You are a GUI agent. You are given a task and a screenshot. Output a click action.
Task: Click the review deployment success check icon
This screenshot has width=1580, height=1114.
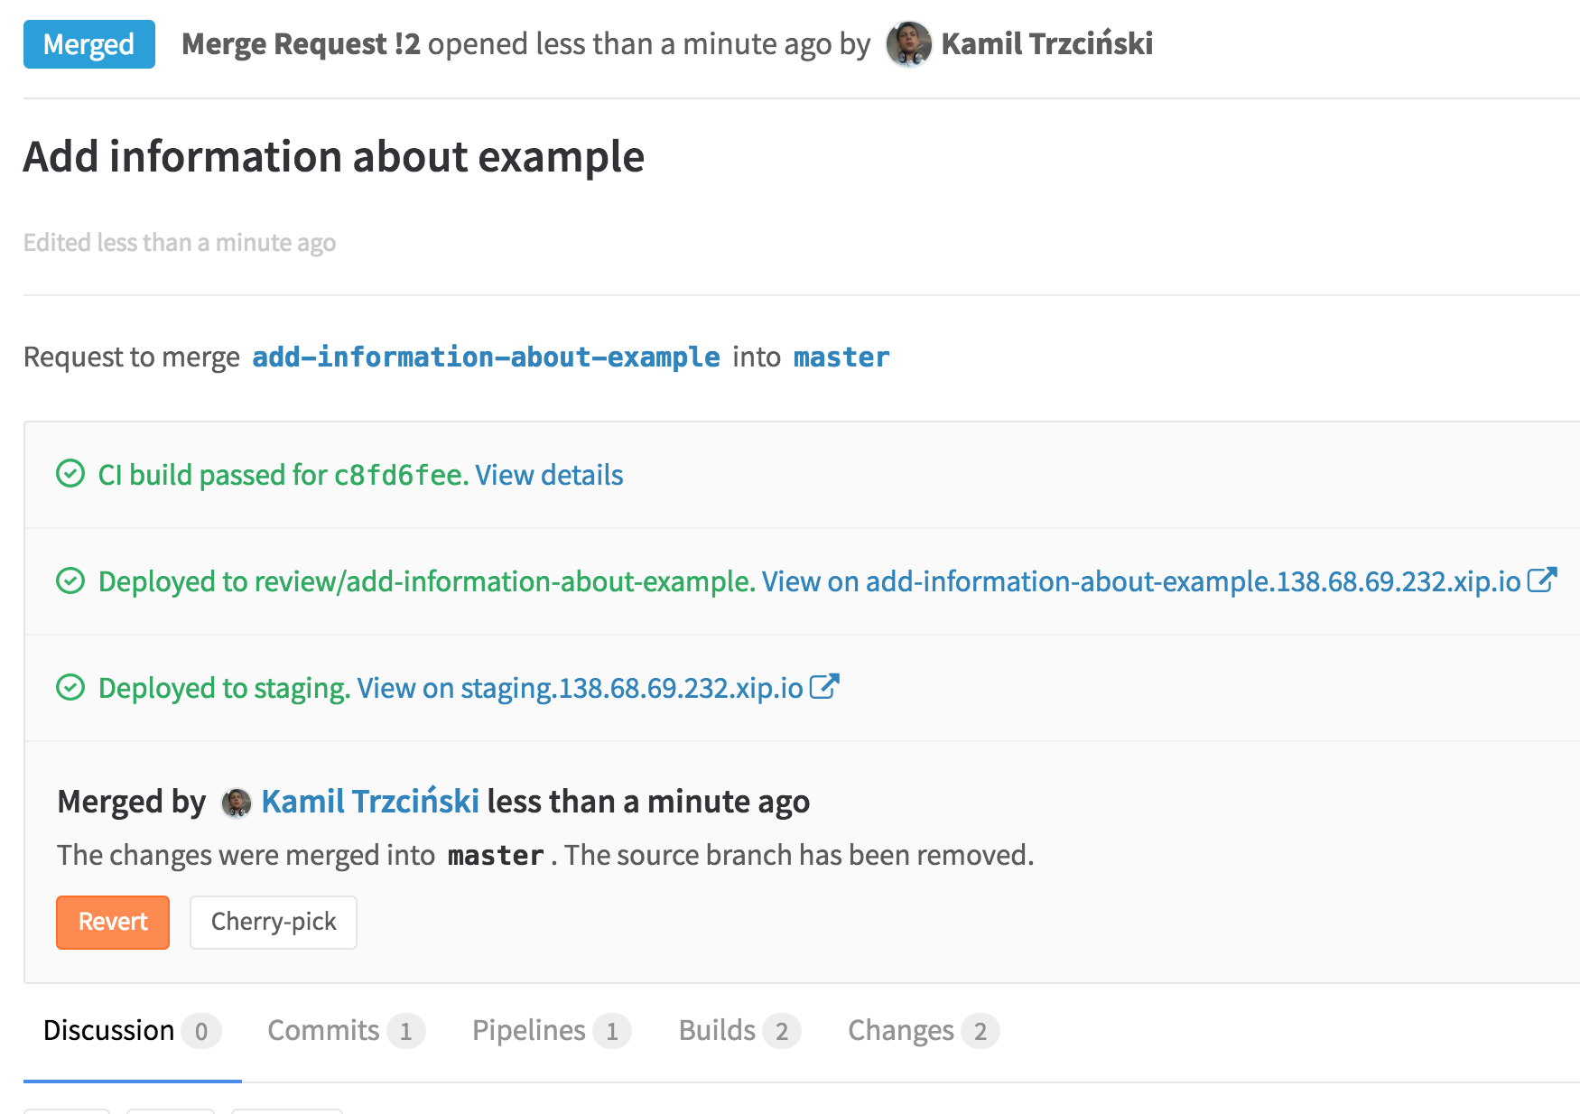[70, 580]
